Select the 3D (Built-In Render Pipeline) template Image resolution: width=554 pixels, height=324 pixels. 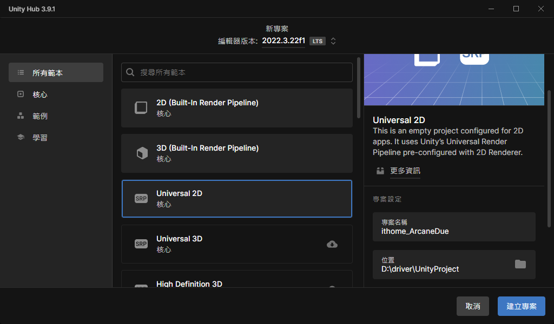(x=237, y=153)
